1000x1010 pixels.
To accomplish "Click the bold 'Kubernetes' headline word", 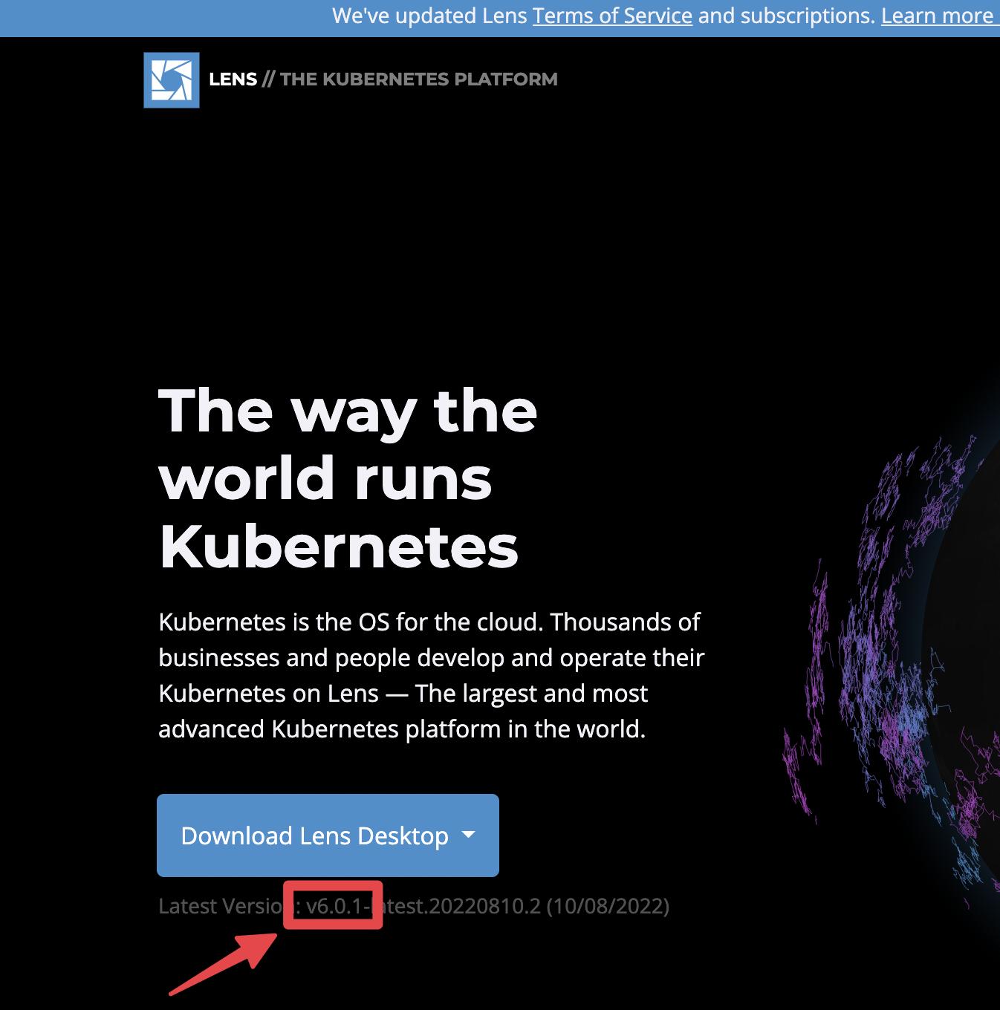I will [338, 547].
